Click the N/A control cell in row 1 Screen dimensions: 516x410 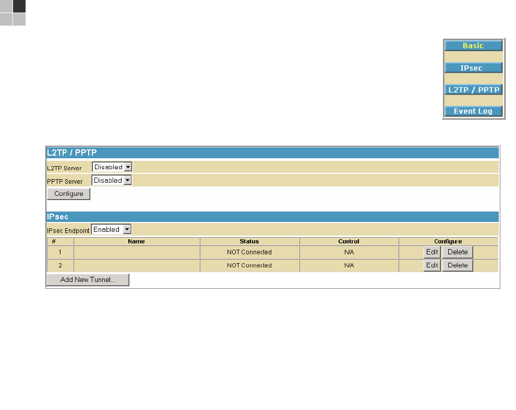coord(349,252)
